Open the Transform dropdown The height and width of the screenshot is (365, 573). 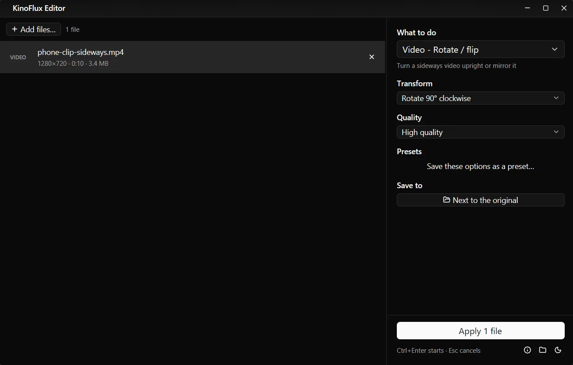(481, 98)
